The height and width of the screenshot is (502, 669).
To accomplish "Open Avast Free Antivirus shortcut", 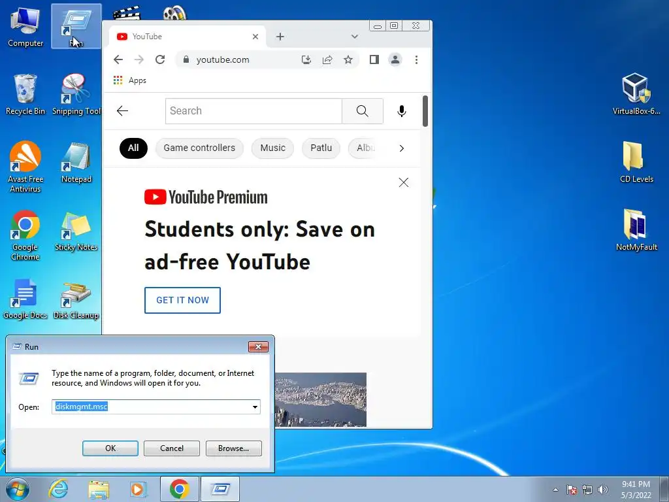I will 25,167.
